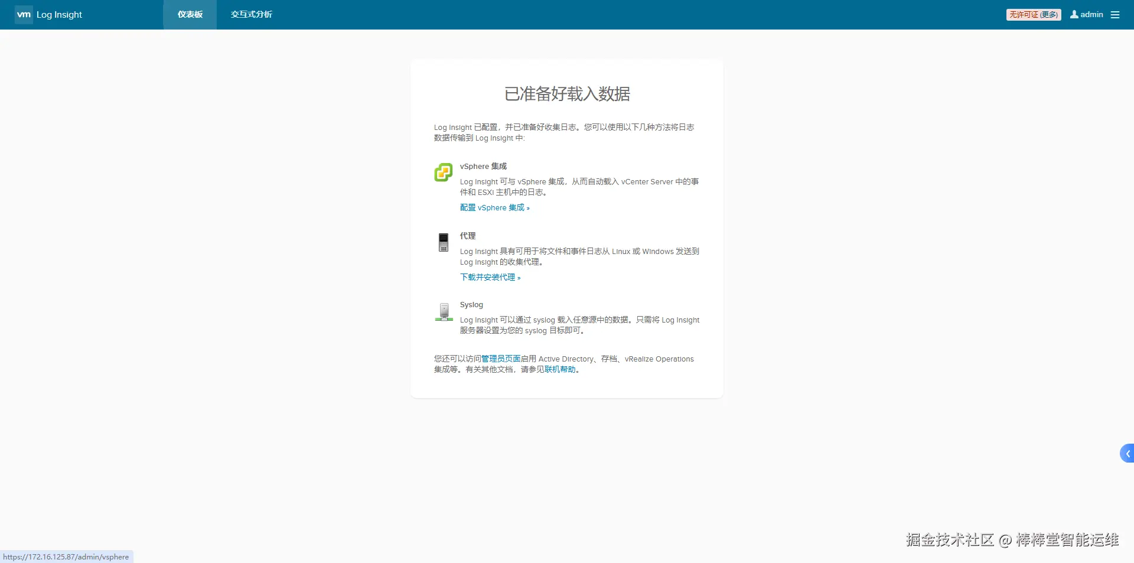Follow the 管理员页面 link

[x=501, y=359]
